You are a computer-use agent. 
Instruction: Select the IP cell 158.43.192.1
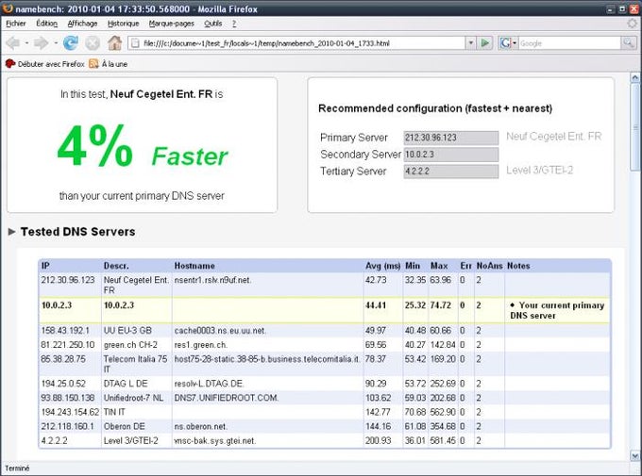[65, 331]
